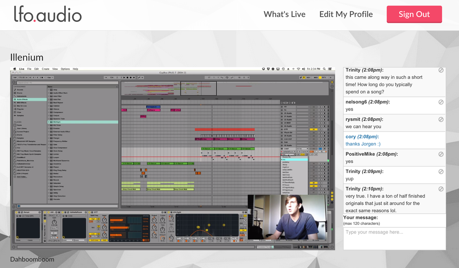Fold the Lead track arrow
Image resolution: width=459 pixels, height=268 pixels.
(282, 149)
